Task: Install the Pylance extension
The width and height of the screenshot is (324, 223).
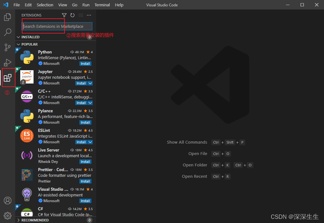Action: point(85,122)
